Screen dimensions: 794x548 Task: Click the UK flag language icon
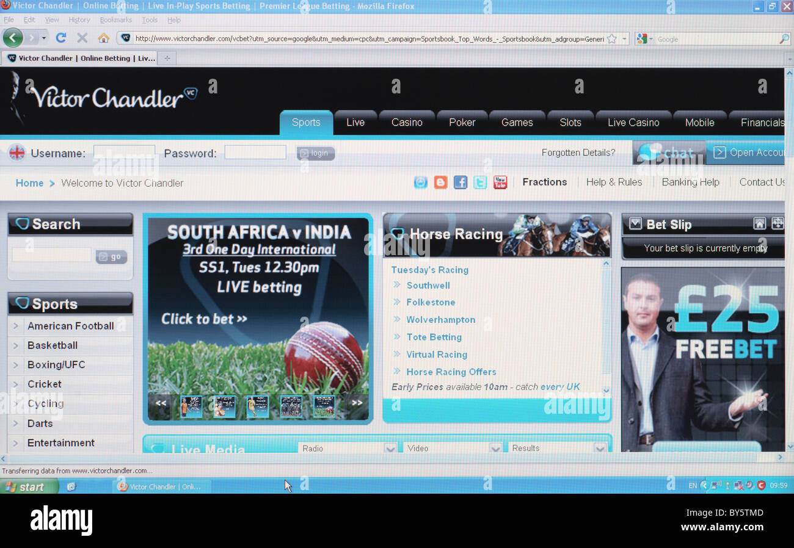tap(16, 153)
